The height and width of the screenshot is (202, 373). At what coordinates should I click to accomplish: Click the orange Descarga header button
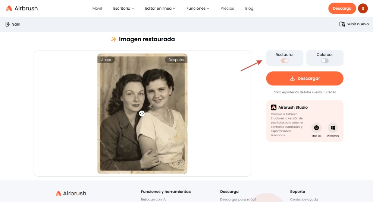(x=342, y=8)
